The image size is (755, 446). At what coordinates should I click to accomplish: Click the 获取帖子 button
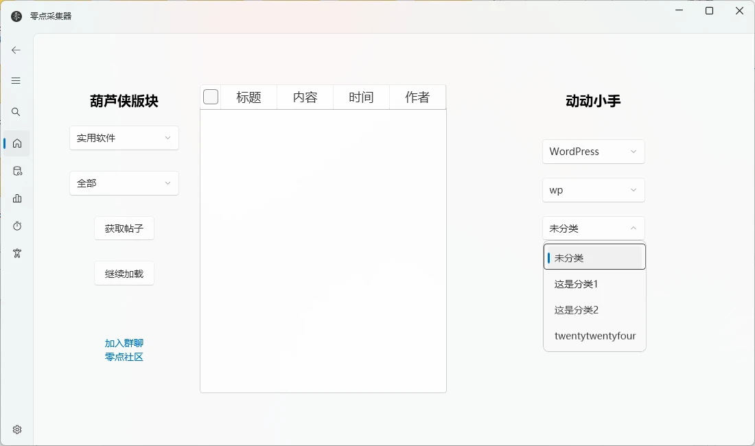(124, 228)
